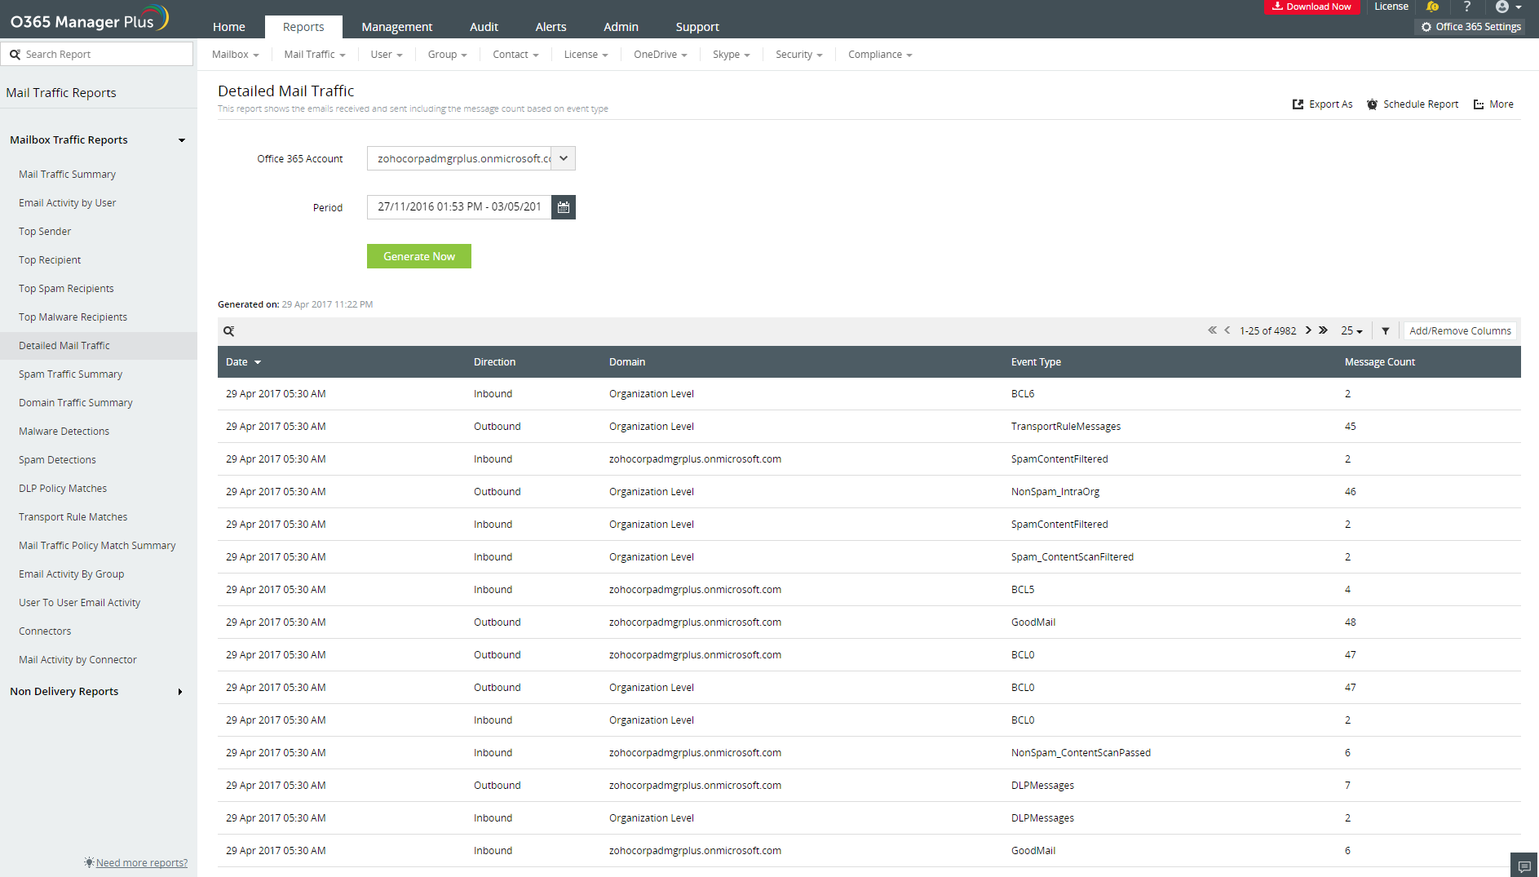Click the Download Now button

coord(1311,7)
